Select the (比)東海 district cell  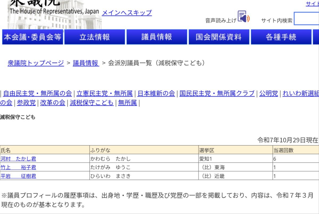pos(235,167)
